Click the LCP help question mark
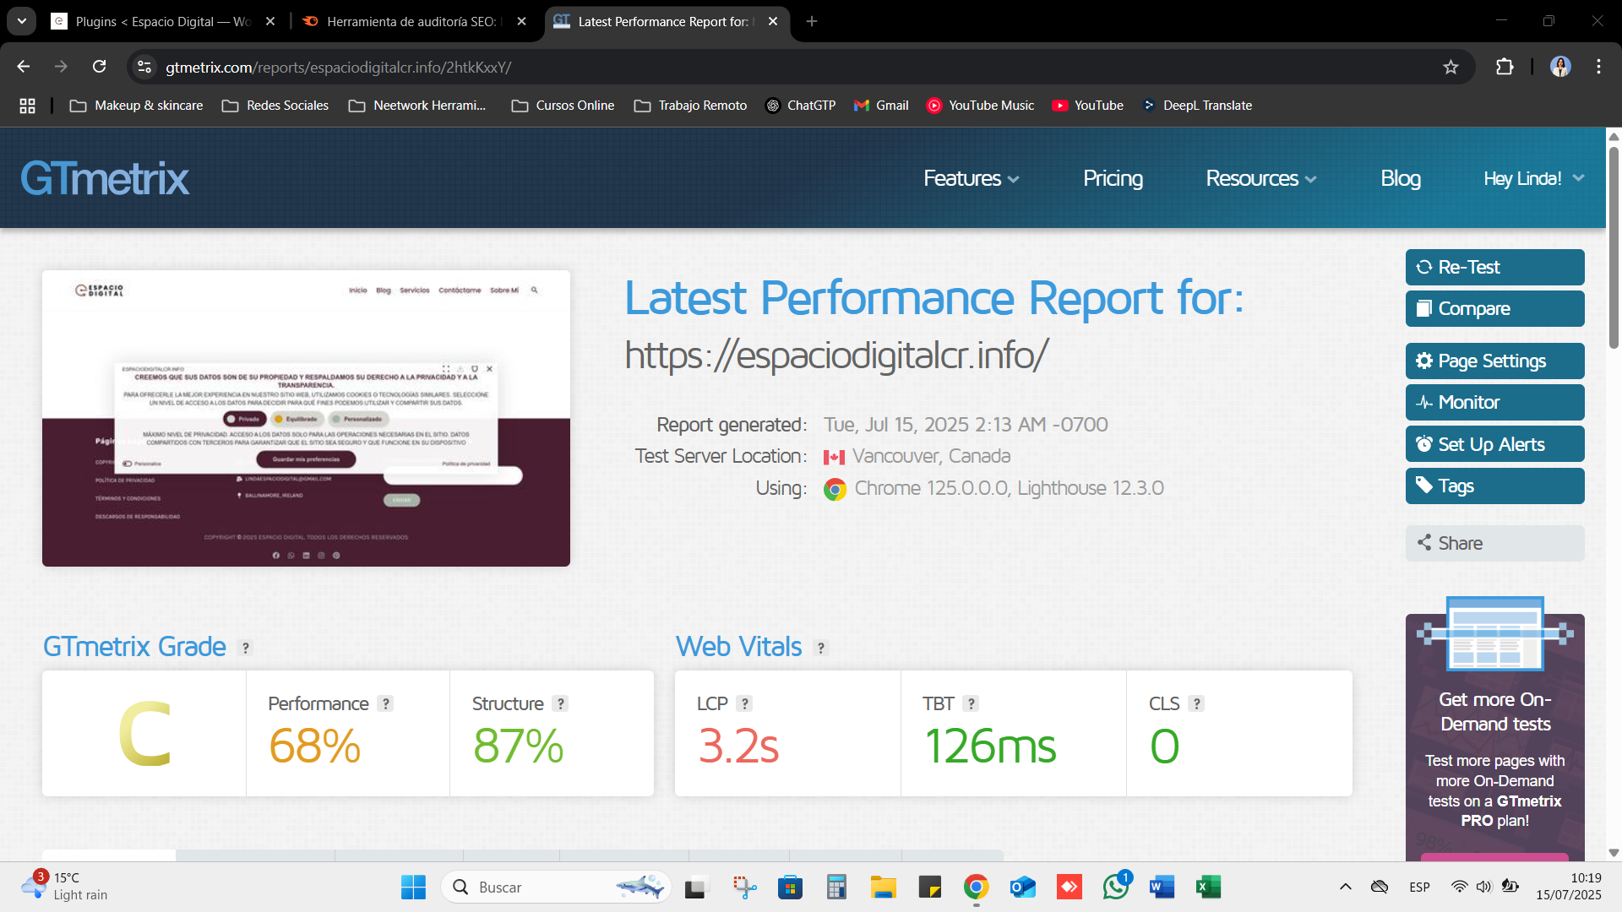 [x=744, y=703]
